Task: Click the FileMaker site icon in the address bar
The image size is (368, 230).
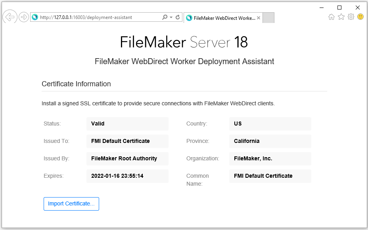Action: point(35,17)
